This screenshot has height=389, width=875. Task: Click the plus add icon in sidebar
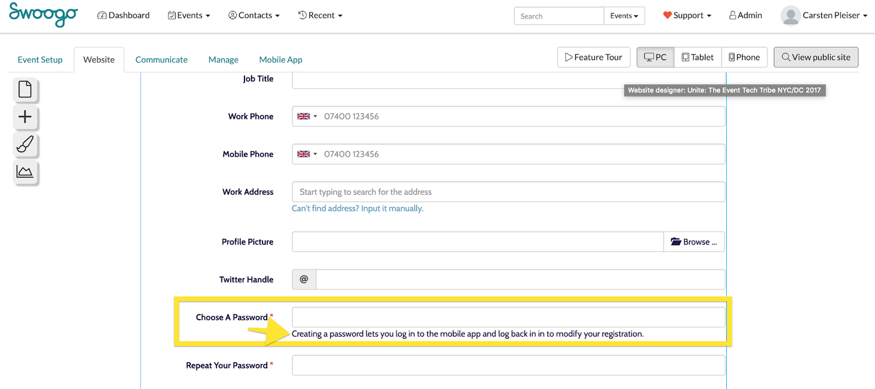pyautogui.click(x=25, y=117)
